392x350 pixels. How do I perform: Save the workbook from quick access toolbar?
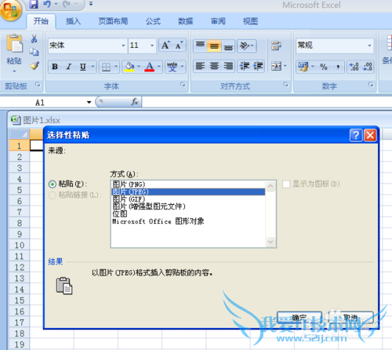click(x=34, y=4)
